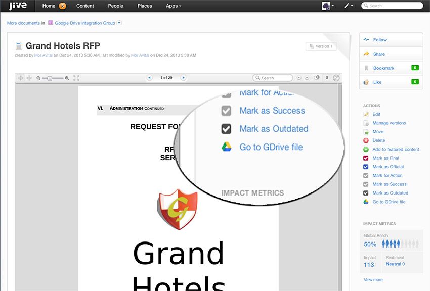Open the People menu
430x291 pixels.
tap(115, 6)
